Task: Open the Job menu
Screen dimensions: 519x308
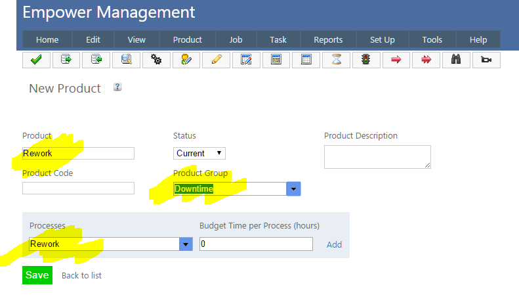Action: click(x=234, y=39)
